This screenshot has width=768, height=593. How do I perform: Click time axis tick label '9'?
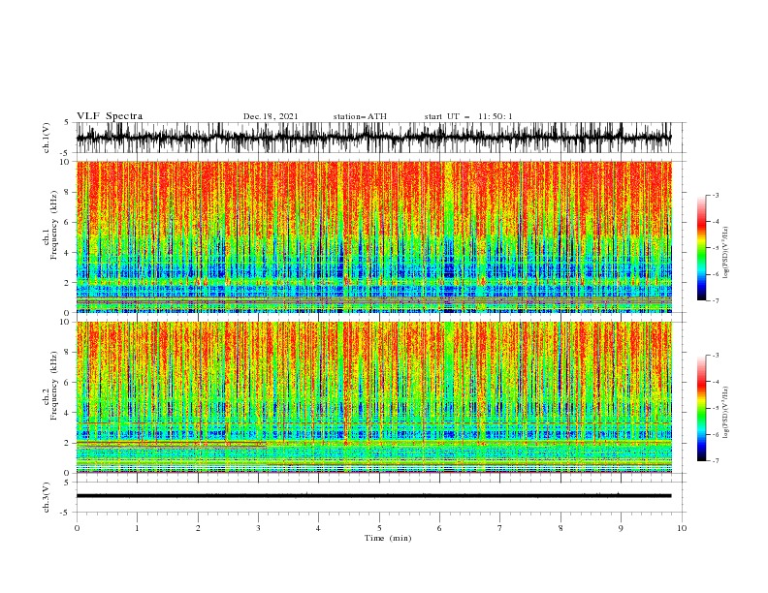(x=621, y=528)
